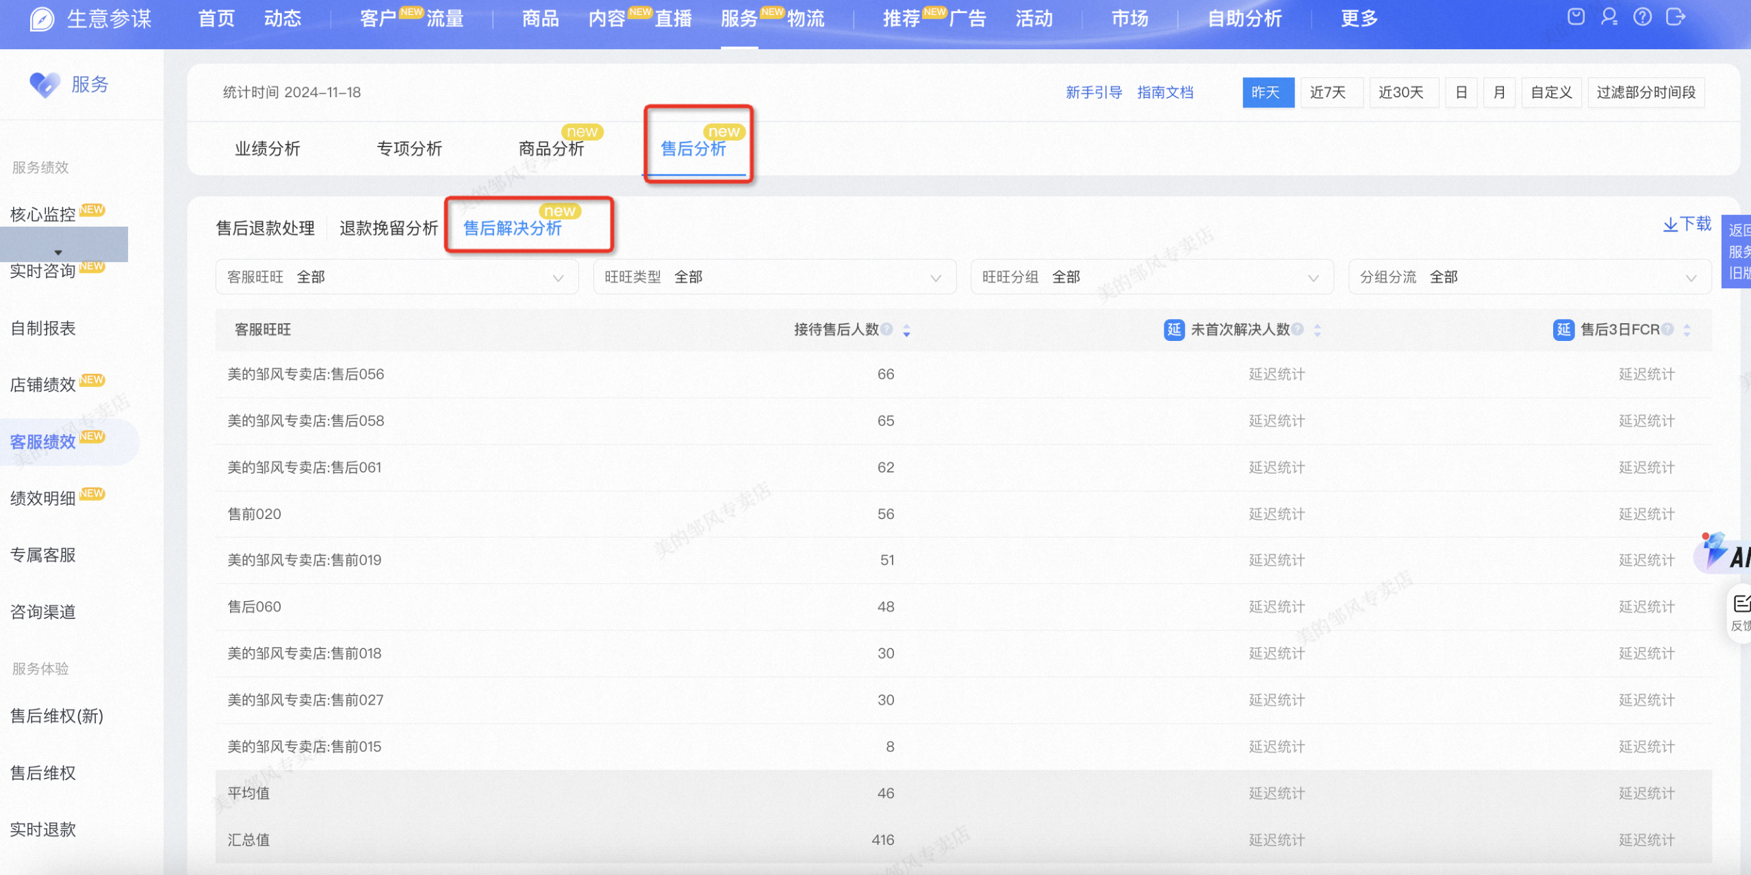Open the 新手引导 link

1094,92
